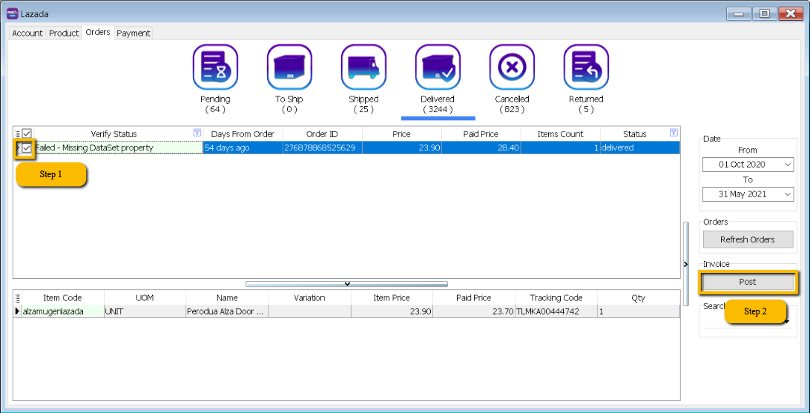Image resolution: width=810 pixels, height=413 pixels.
Task: Click the Refresh Orders button
Action: (747, 239)
